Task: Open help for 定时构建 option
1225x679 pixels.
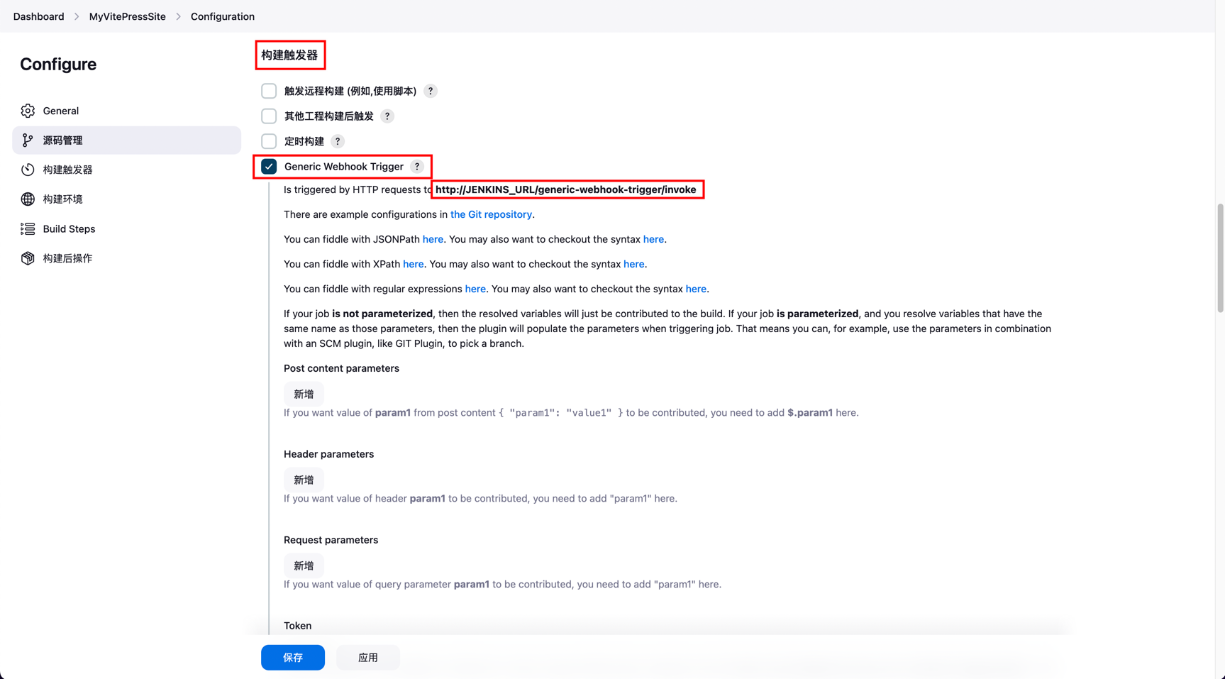Action: pyautogui.click(x=338, y=141)
